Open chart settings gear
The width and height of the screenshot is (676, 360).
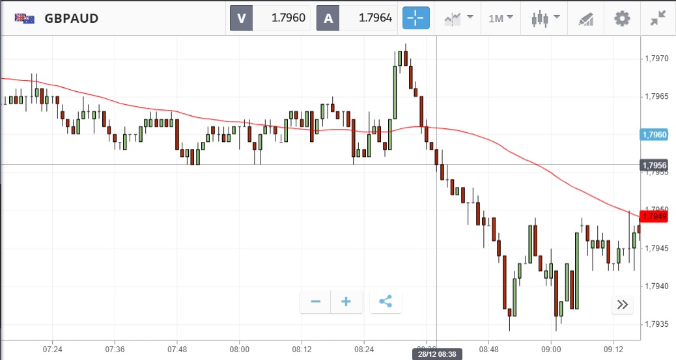[x=622, y=18]
